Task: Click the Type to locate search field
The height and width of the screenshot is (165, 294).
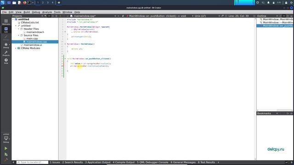Action: [x=32, y=162]
